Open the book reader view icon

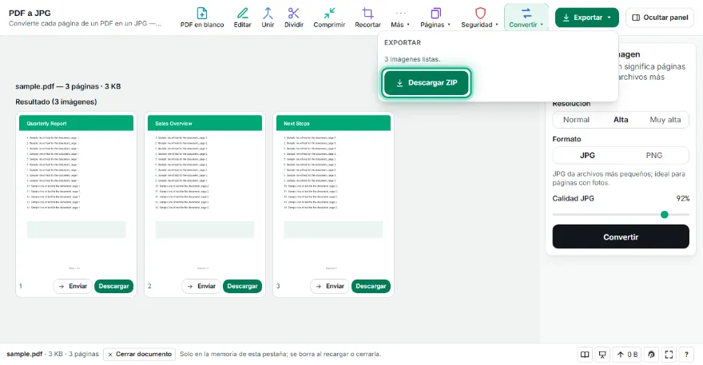click(x=585, y=355)
